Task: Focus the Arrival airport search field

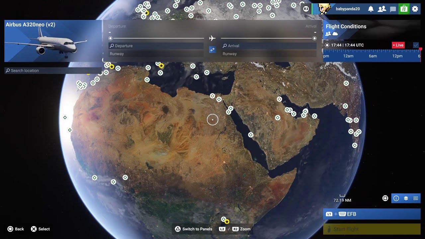Action: pyautogui.click(x=269, y=46)
